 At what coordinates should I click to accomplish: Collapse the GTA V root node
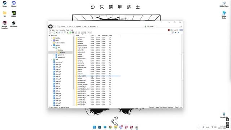49,36
